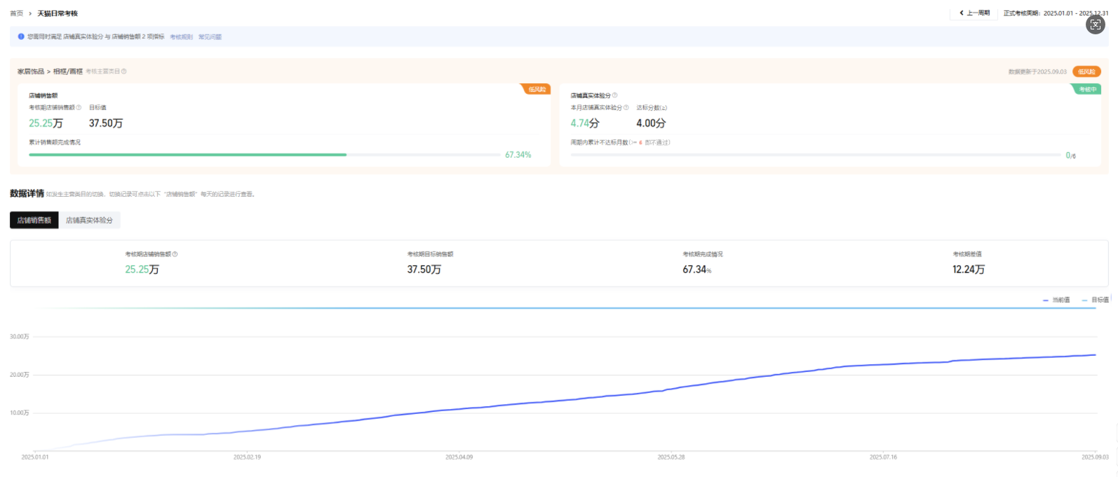
Task: Click help icon beside top card 考核期店铺销售额
Action: [79, 108]
